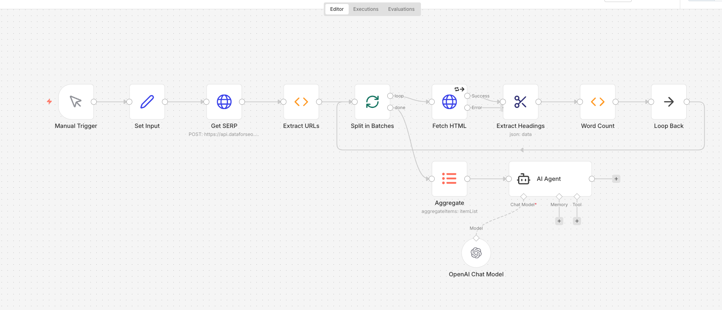Click the done output connector on Split in Batches
This screenshot has height=310, width=722.
[x=390, y=108]
